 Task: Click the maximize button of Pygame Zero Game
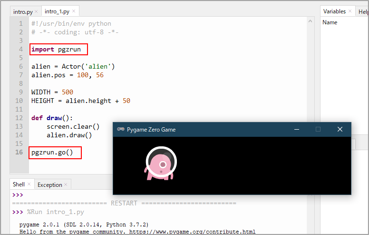point(318,129)
